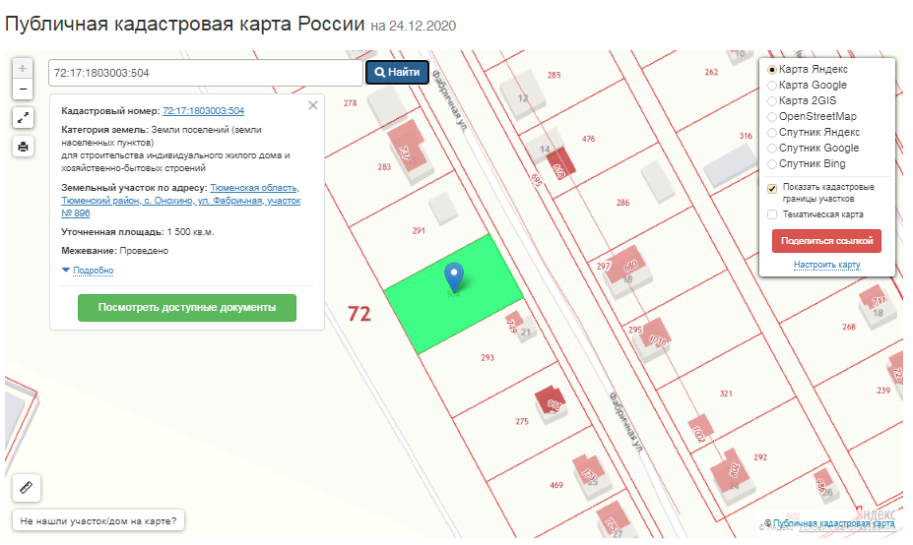913x545 pixels.
Task: Click the cadastral number search field
Action: point(205,73)
